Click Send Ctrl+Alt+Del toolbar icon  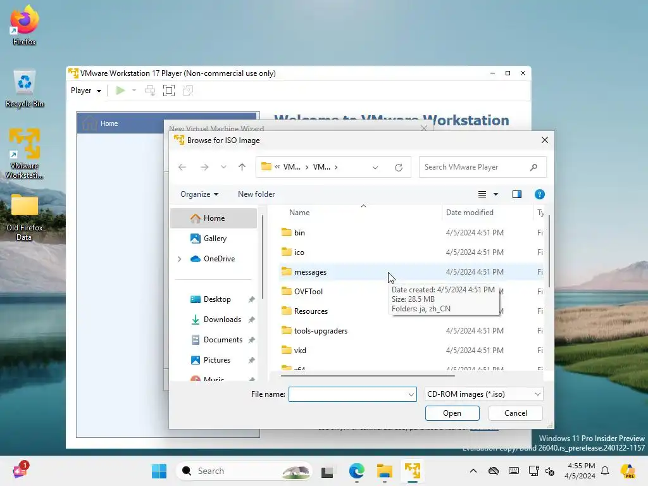pos(150,90)
